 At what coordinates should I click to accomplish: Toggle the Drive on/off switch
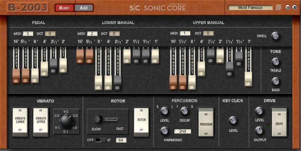click(x=279, y=122)
